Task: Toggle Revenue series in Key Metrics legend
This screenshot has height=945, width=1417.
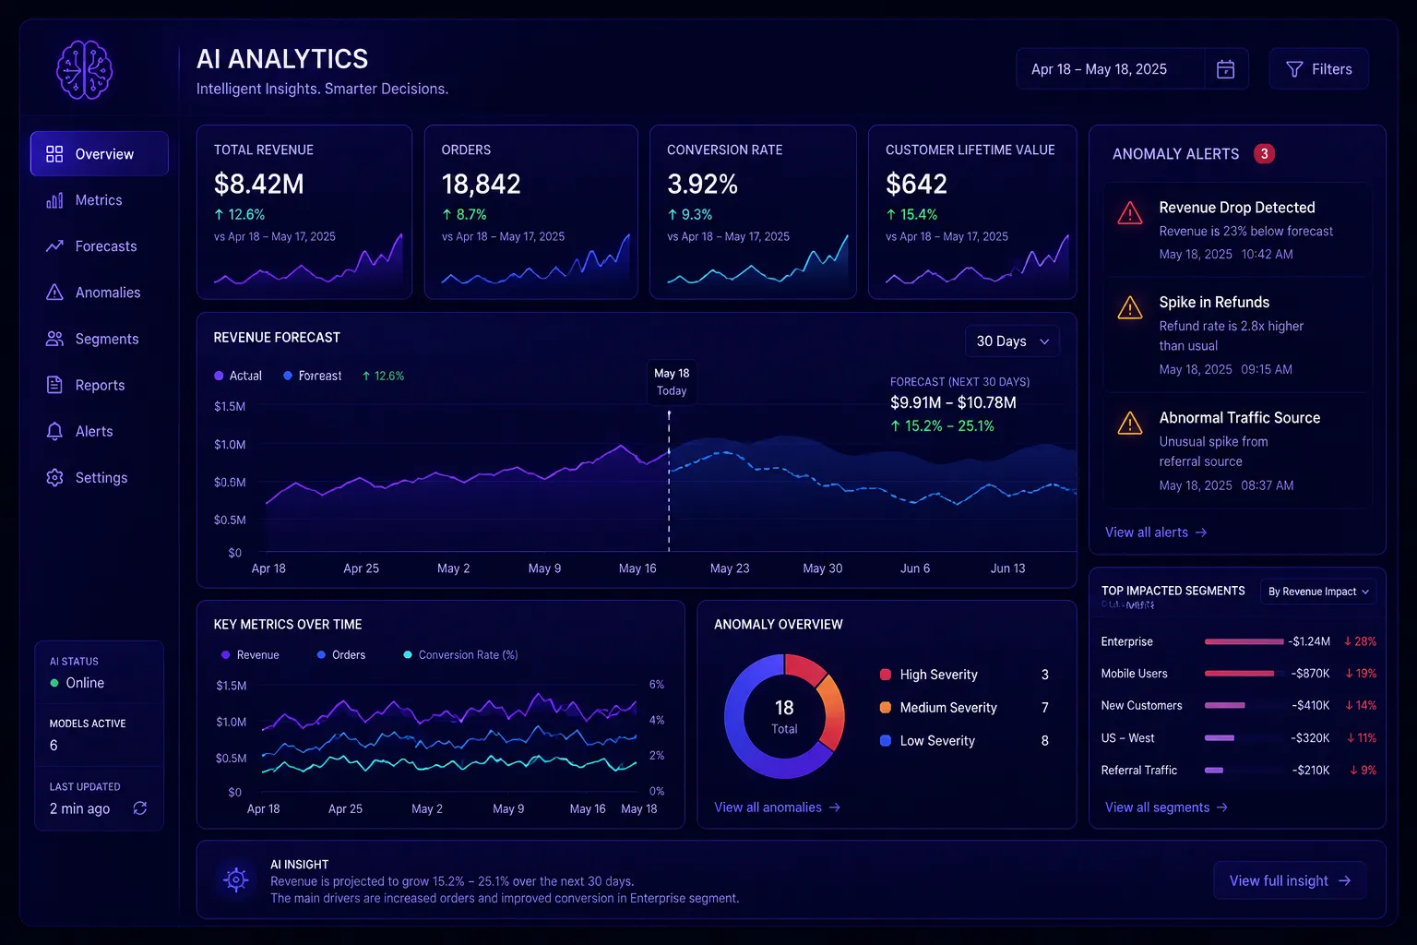Action: click(x=250, y=655)
